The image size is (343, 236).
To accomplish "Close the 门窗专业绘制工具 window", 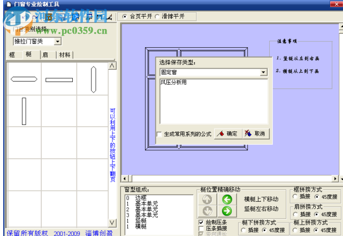I will 336,4.
